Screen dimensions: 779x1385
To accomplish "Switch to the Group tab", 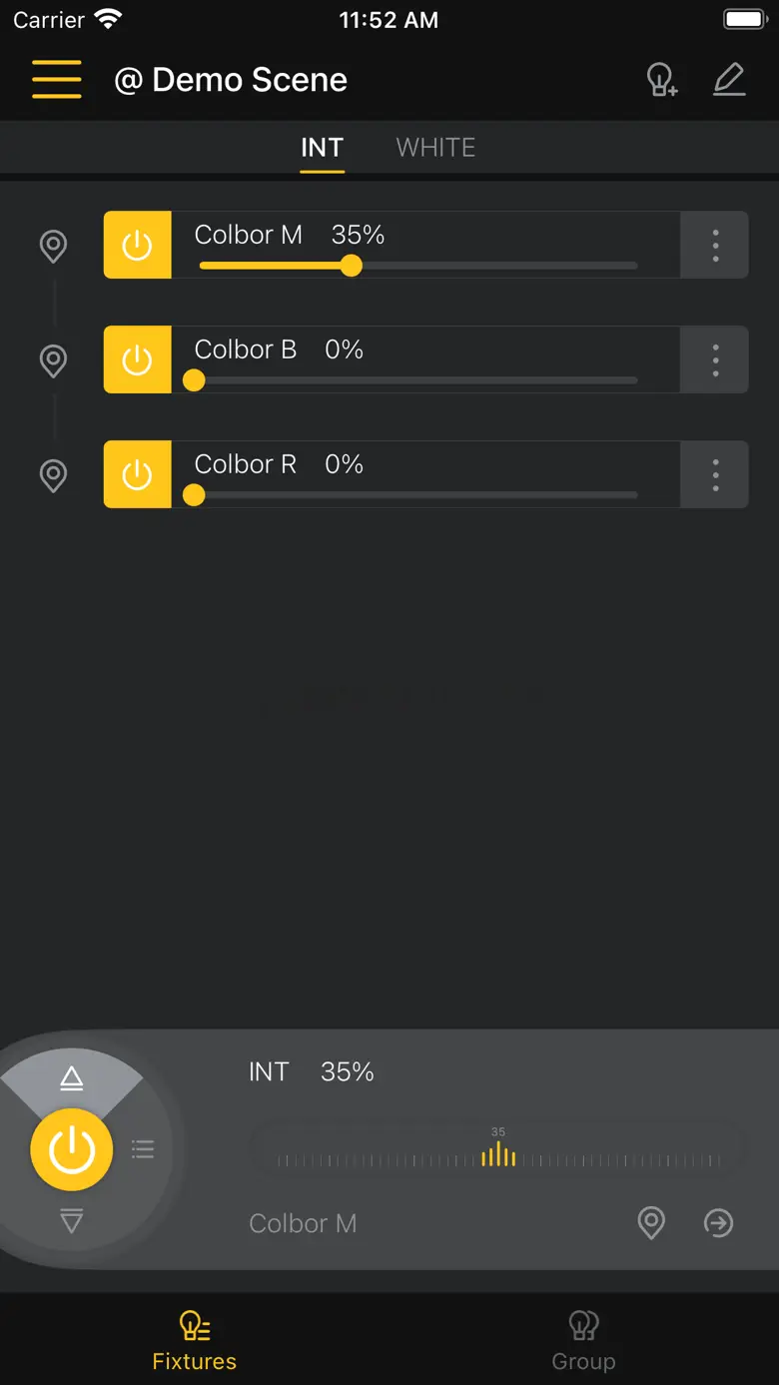I will tap(583, 1340).
